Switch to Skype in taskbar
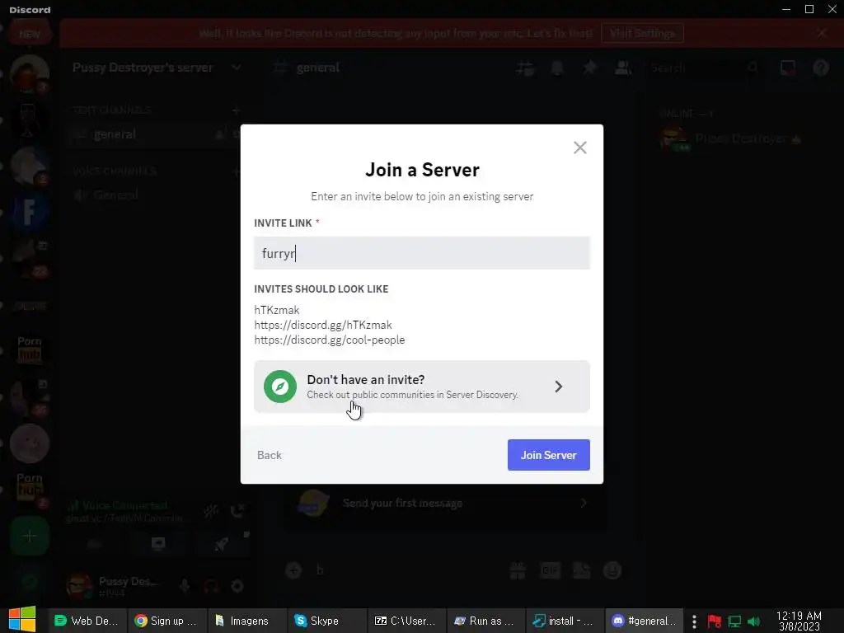Viewport: 844px width, 633px height. (x=325, y=621)
